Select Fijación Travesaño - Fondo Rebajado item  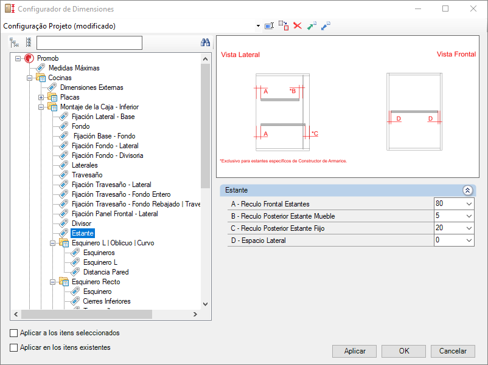[x=136, y=204]
